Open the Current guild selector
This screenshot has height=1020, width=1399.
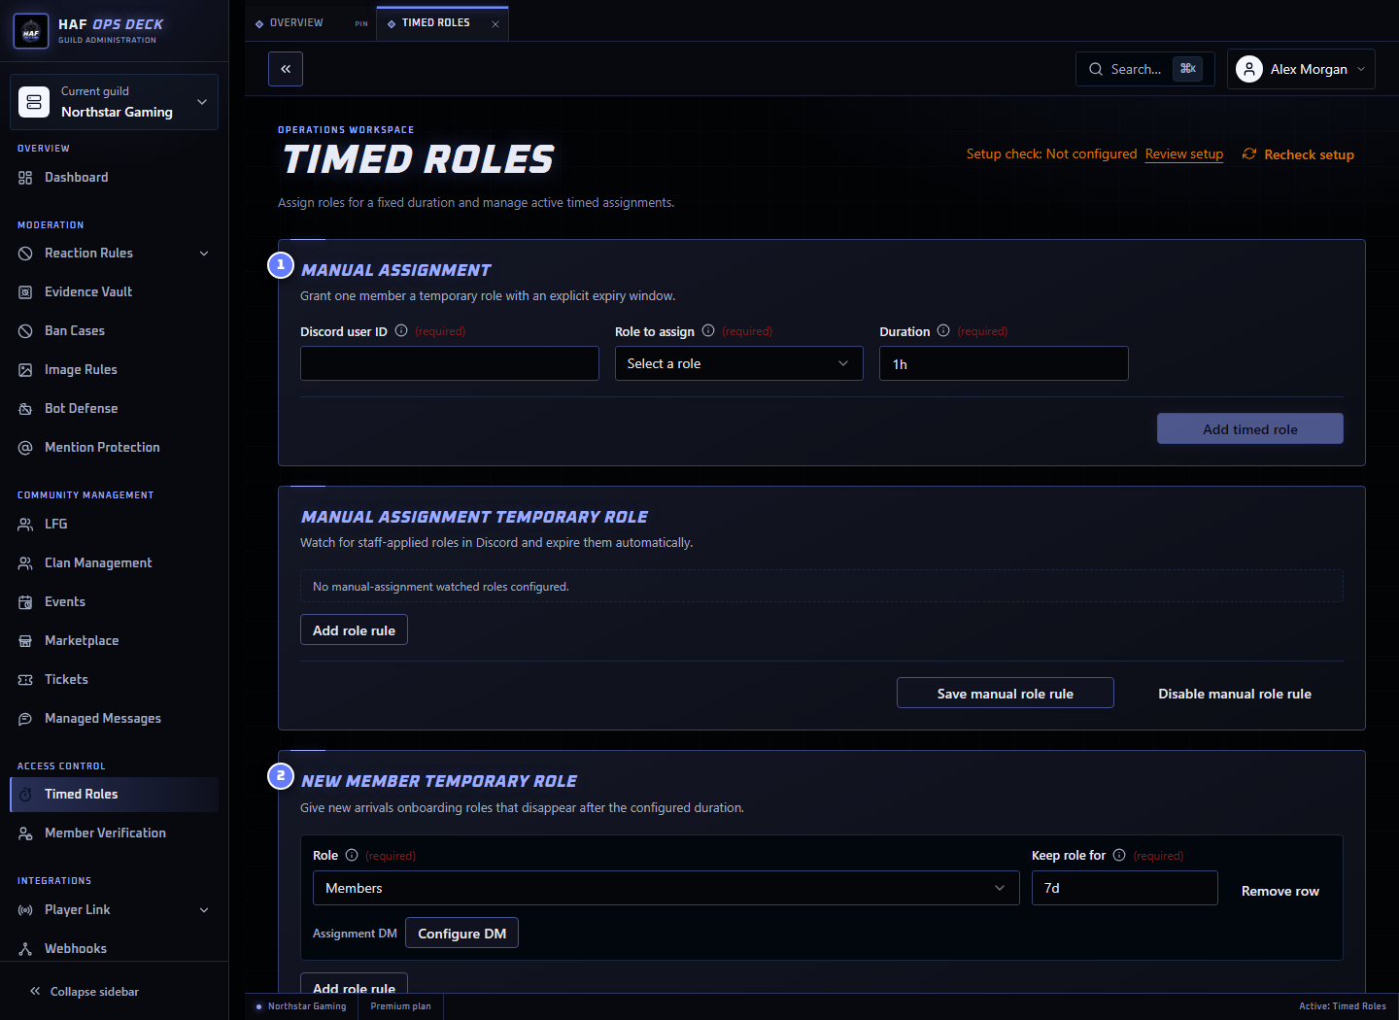point(114,102)
